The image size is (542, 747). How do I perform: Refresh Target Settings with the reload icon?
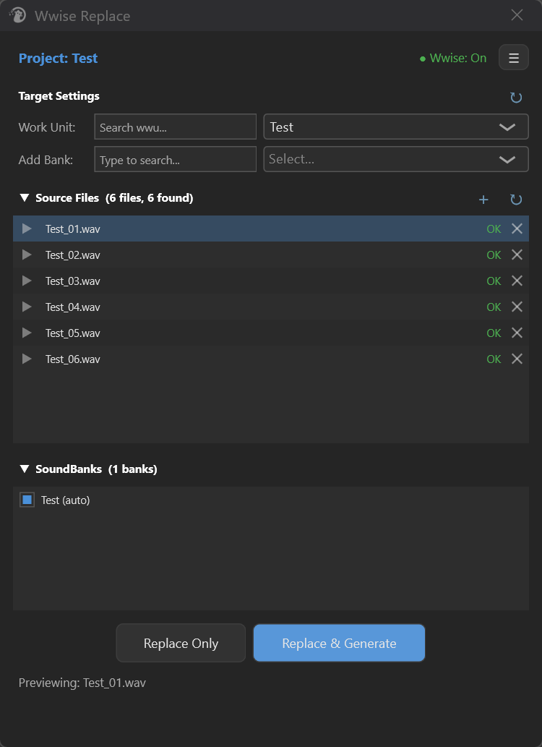coord(516,98)
